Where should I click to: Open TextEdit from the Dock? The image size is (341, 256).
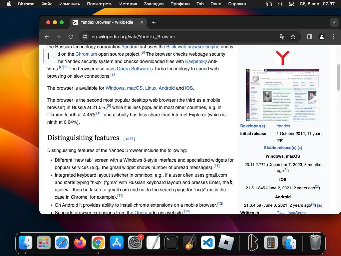coord(153,242)
